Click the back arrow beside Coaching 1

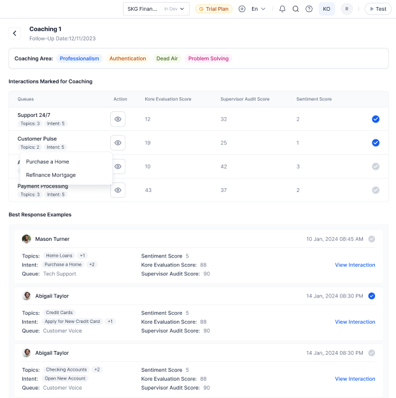[x=15, y=33]
